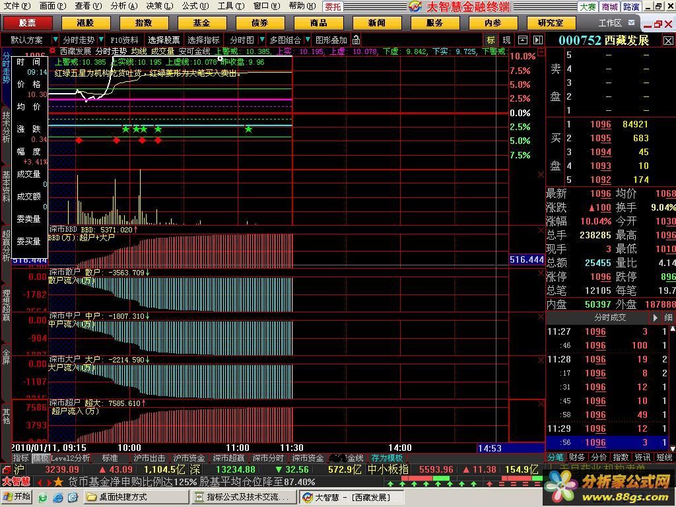Select the 沪市出击 bottom template tab
Image resolution: width=676 pixels, height=507 pixels.
[x=149, y=458]
